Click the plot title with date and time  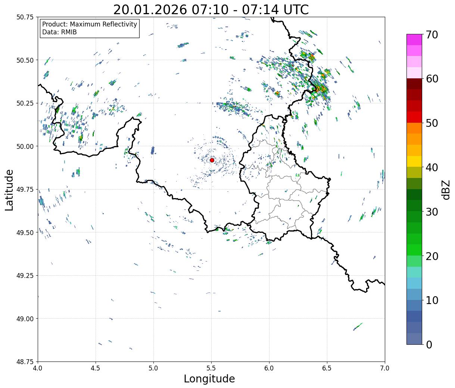pyautogui.click(x=211, y=10)
